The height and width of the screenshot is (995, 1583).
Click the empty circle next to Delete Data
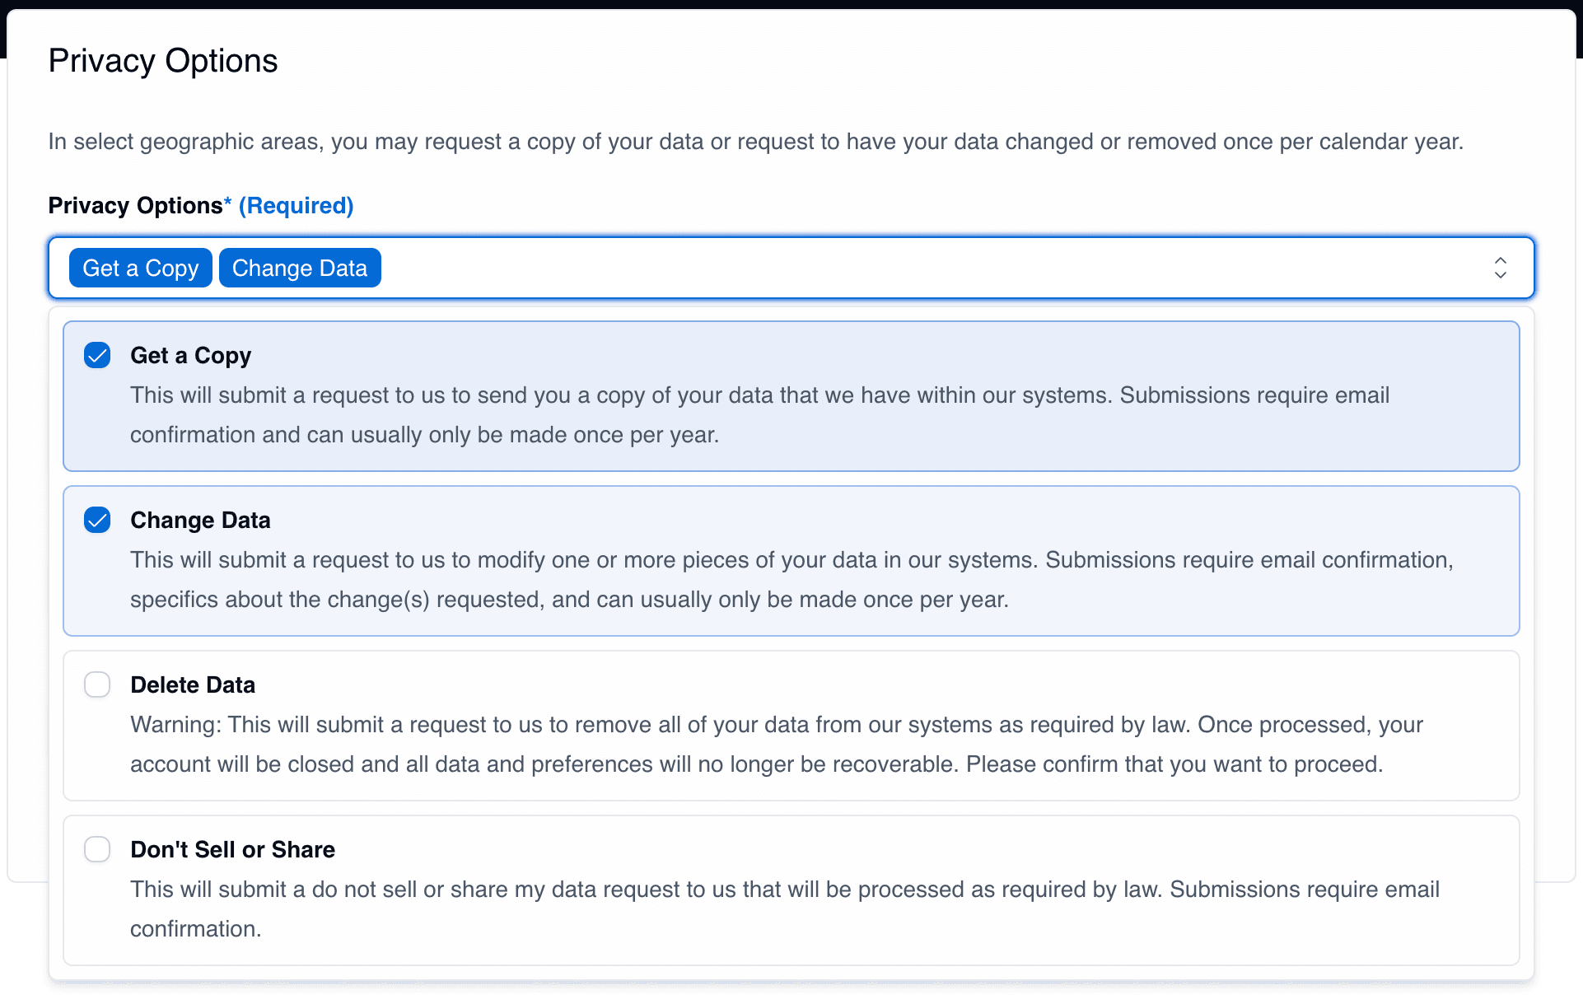coord(96,684)
